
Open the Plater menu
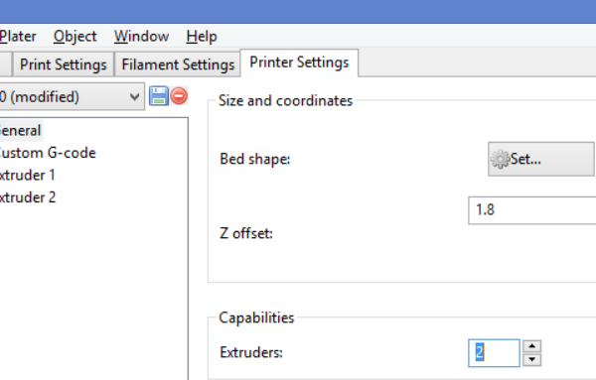18,37
